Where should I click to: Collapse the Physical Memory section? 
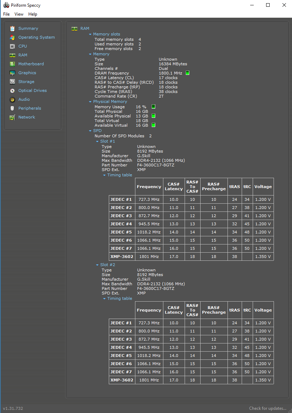pos(90,102)
